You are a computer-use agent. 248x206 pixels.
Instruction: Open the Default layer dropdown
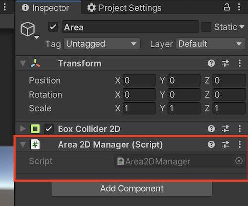point(210,44)
